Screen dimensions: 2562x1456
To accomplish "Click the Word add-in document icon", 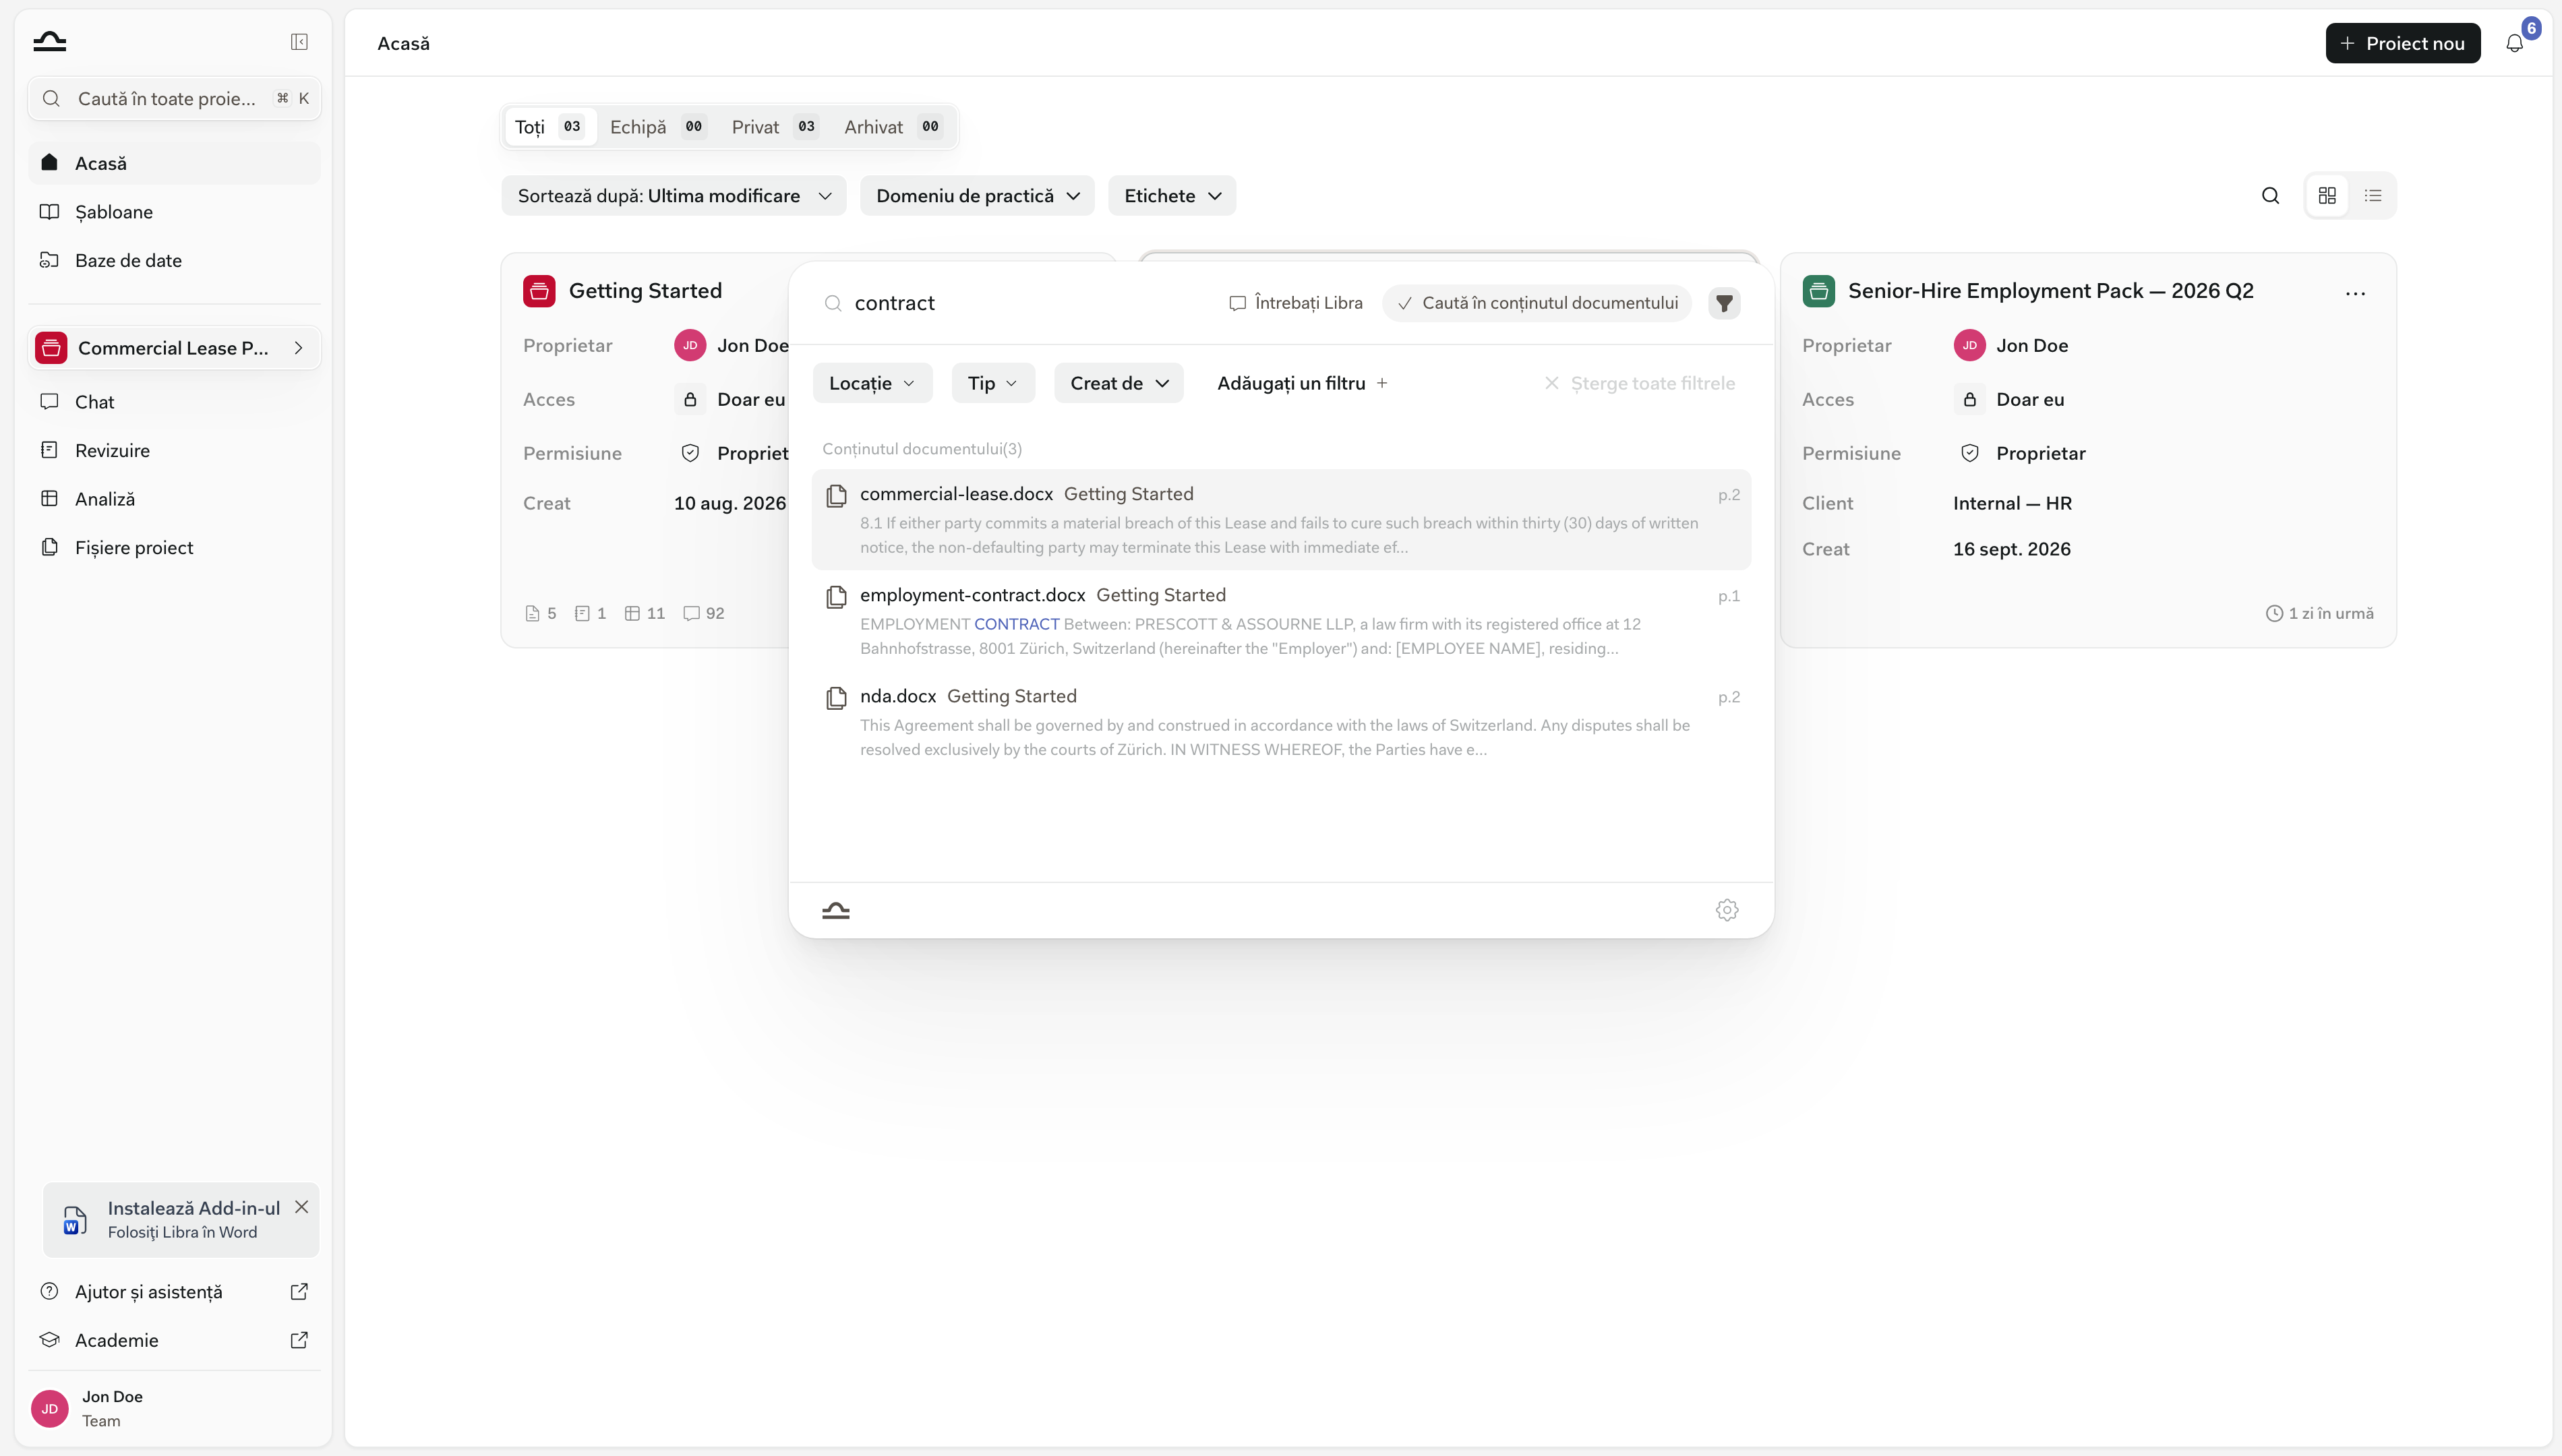I will (75, 1220).
